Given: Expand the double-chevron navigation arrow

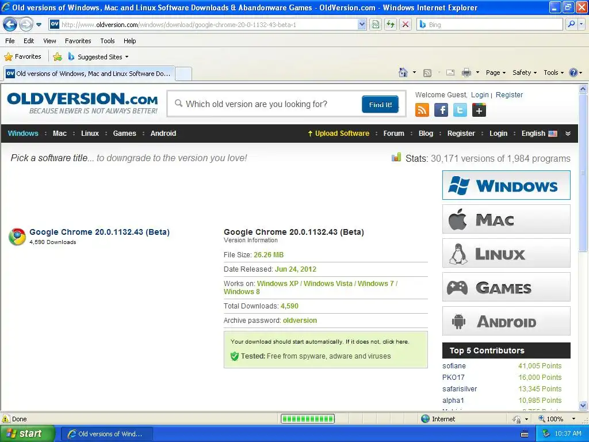Looking at the screenshot, I should 568,134.
